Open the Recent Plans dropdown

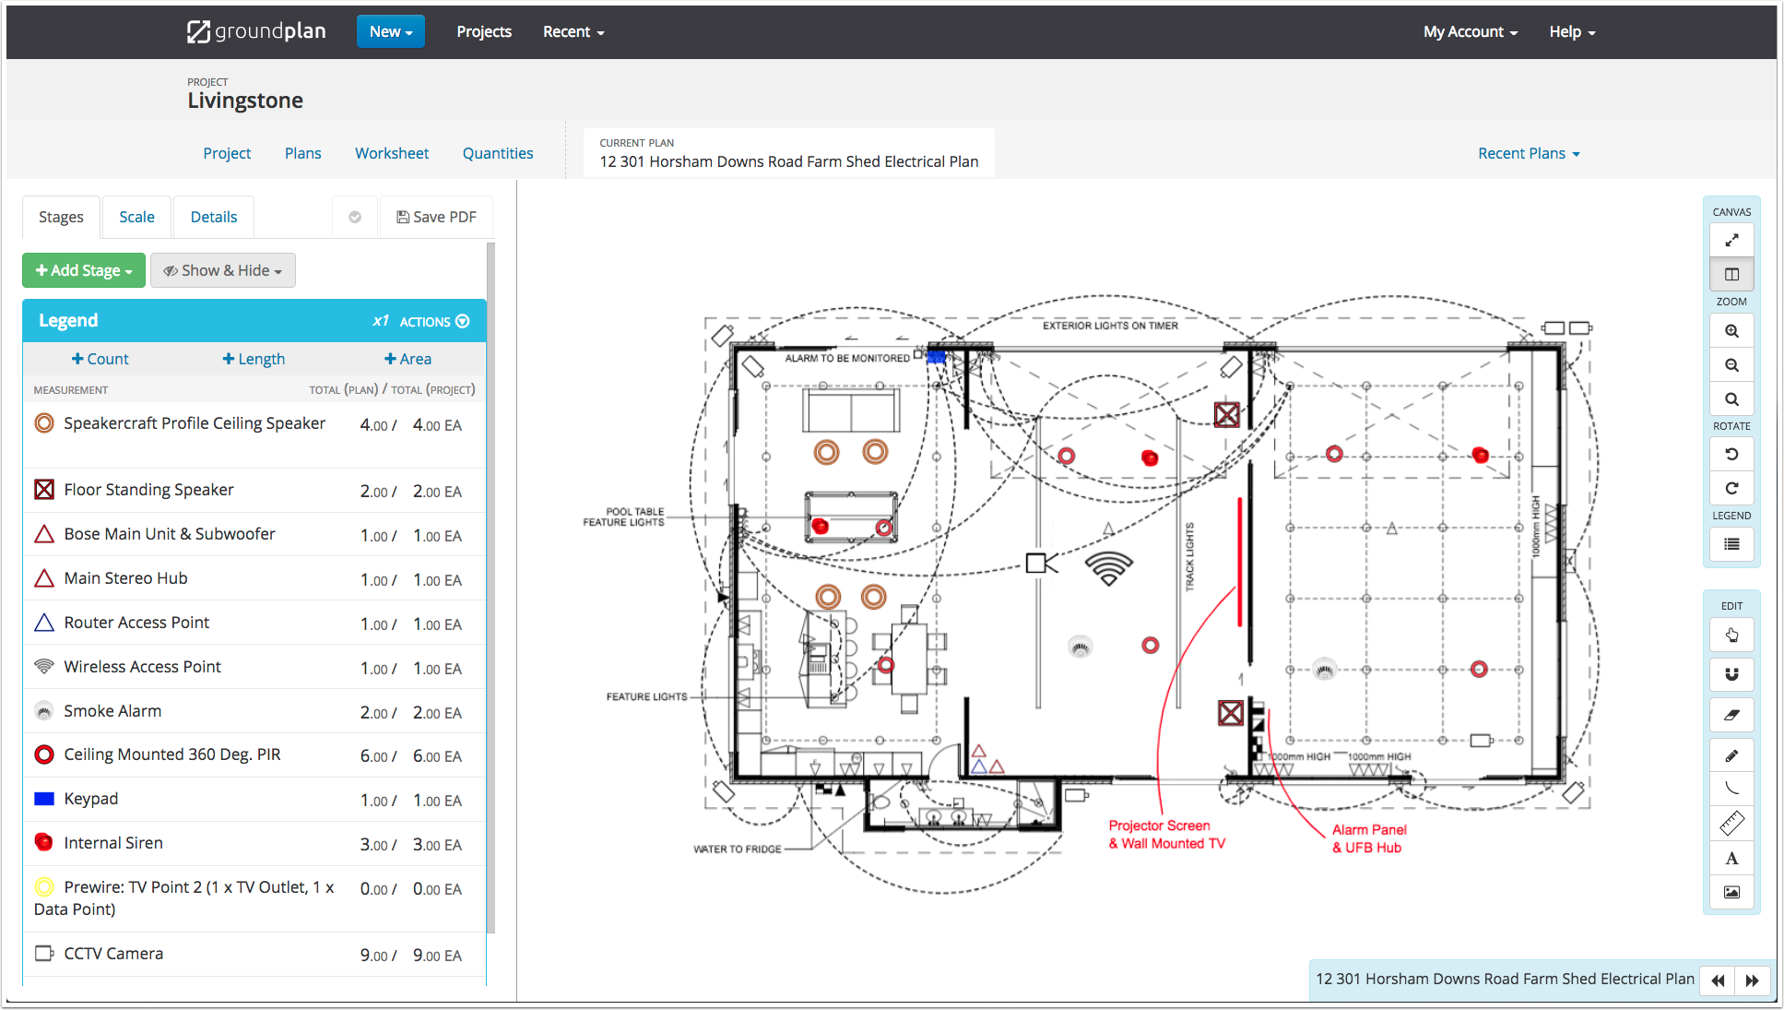coord(1528,153)
